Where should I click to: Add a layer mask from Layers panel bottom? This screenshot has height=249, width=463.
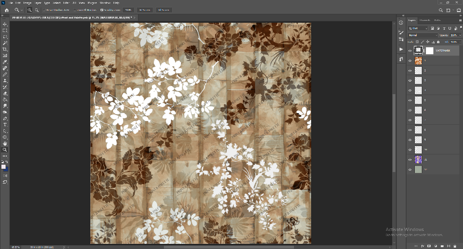pyautogui.click(x=429, y=246)
